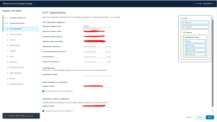This screenshot has width=217, height=122.
Task: Click generate icon in Confirm Administrator Password field
Action: (x=107, y=52)
